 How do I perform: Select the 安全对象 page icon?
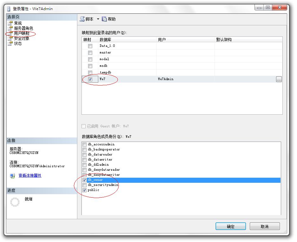(x=10, y=38)
